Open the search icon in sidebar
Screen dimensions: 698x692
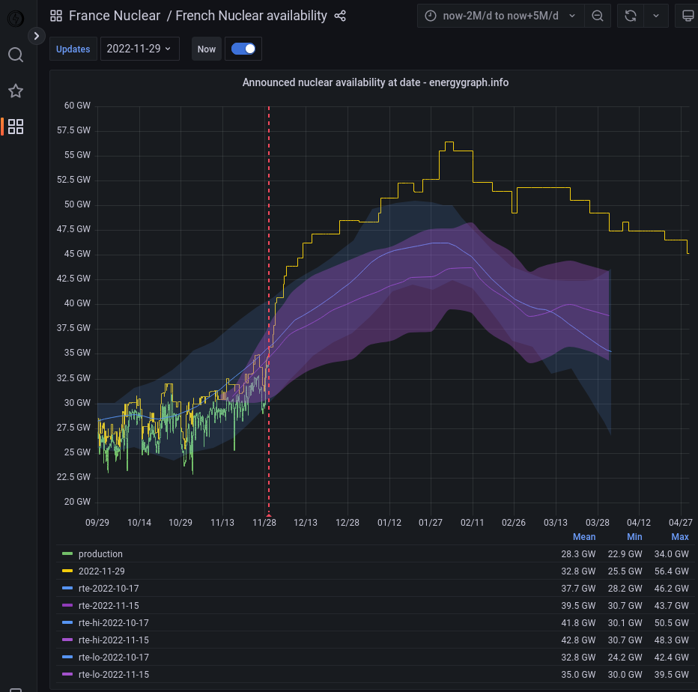point(15,55)
